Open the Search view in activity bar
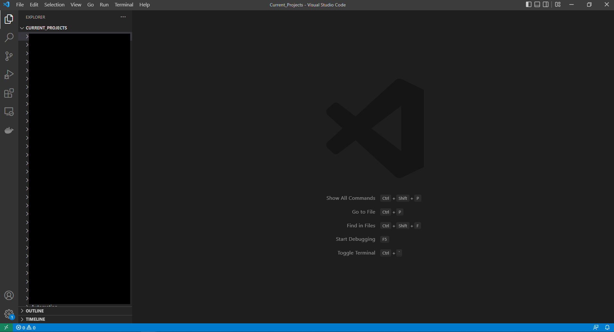 coord(9,37)
